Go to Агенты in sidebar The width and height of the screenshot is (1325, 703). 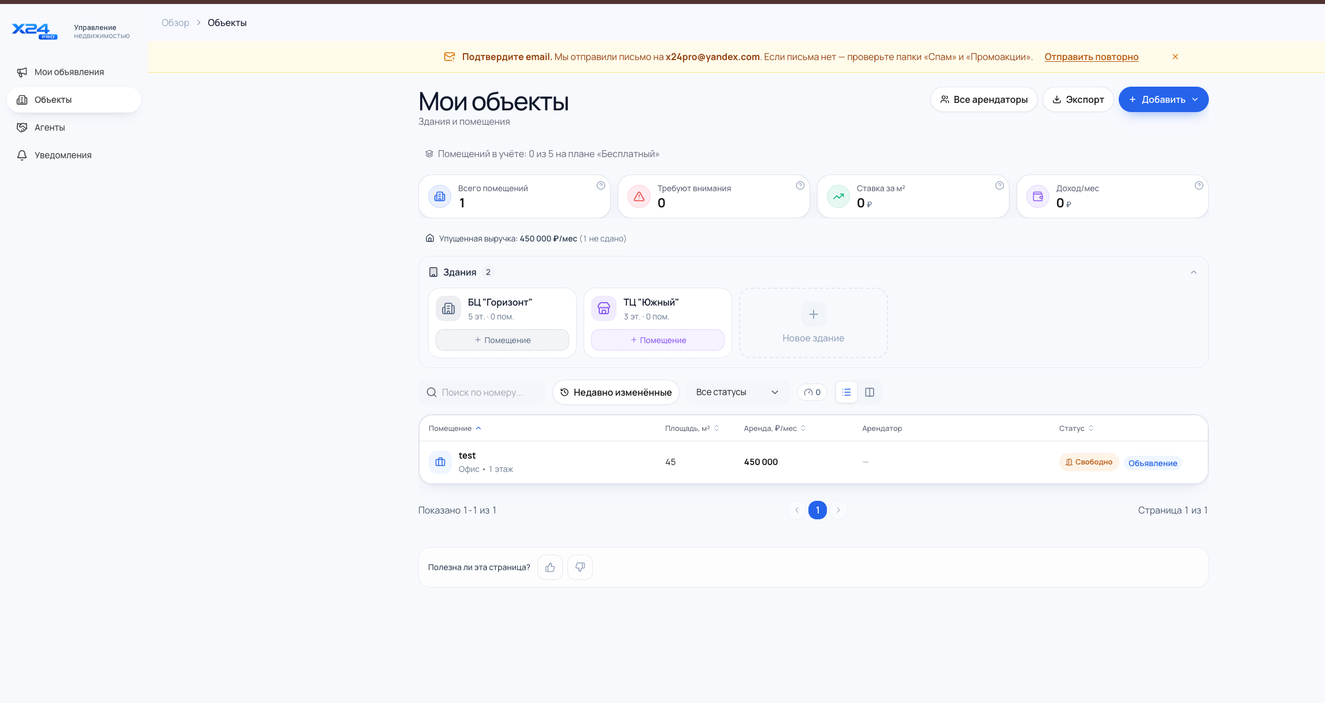73,128
